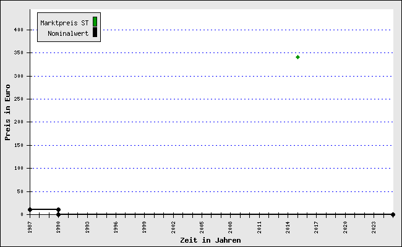Click the 300 y-axis label
402x247 pixels.
19,77
